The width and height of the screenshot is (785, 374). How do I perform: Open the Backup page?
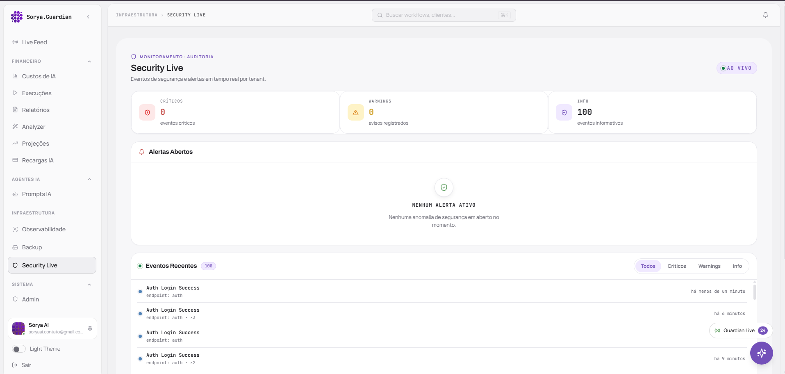point(52,247)
